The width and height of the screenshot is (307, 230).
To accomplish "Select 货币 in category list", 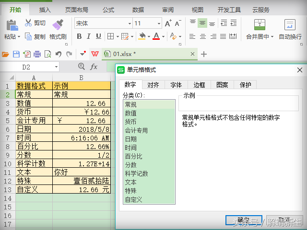I will [149, 122].
